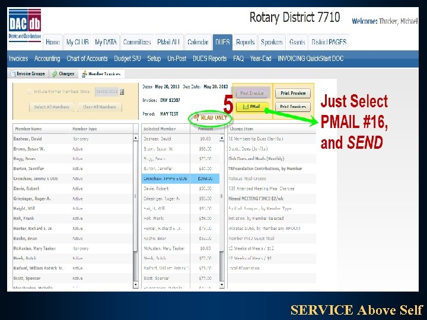Click the Member Invoices tab icon
The image size is (427, 320).
84,74
